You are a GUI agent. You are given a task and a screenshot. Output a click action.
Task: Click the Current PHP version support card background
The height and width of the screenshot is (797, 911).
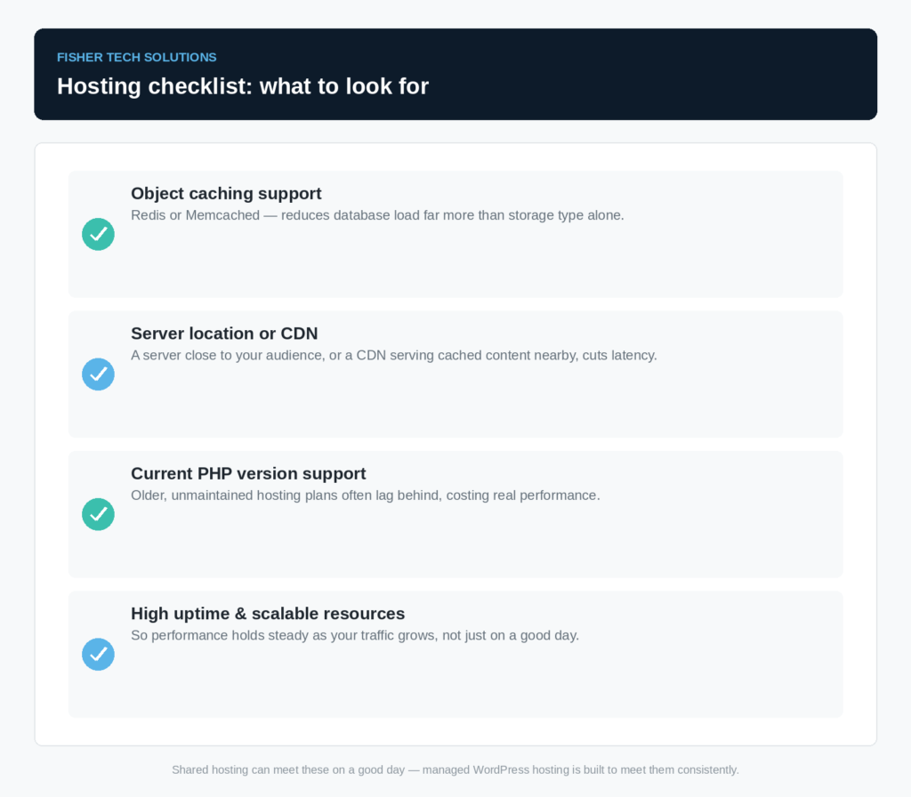455,546
